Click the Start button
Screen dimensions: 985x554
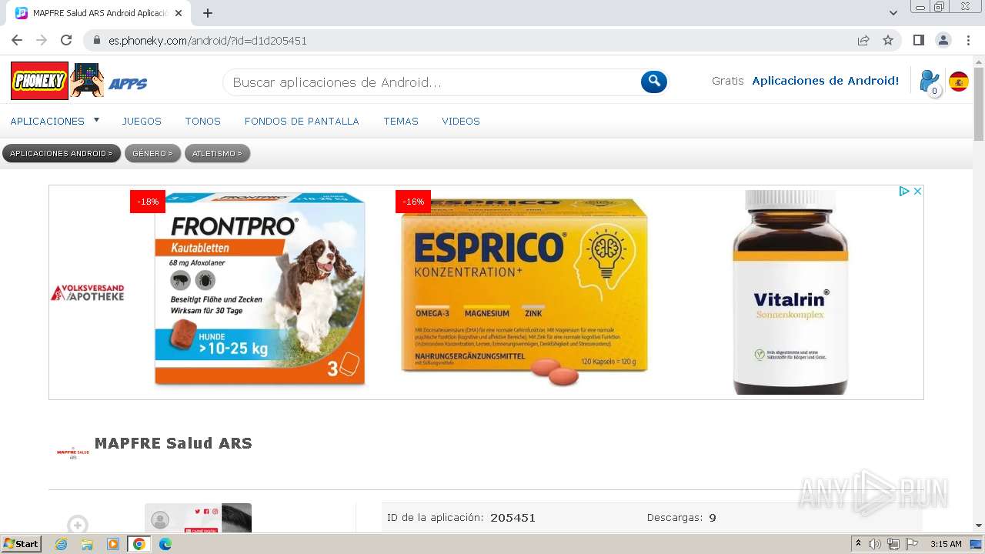click(x=21, y=544)
